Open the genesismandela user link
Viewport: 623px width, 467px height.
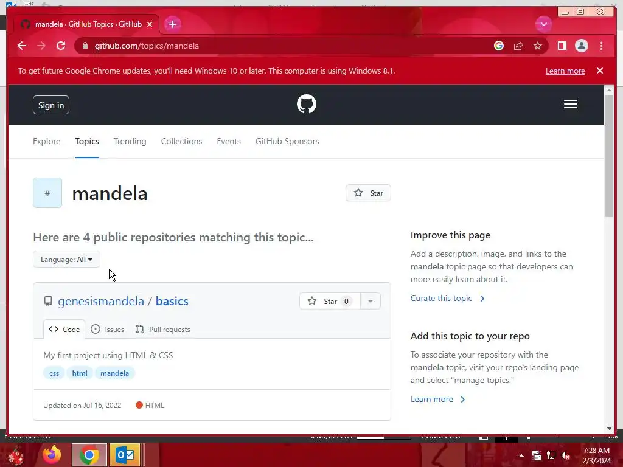(101, 301)
